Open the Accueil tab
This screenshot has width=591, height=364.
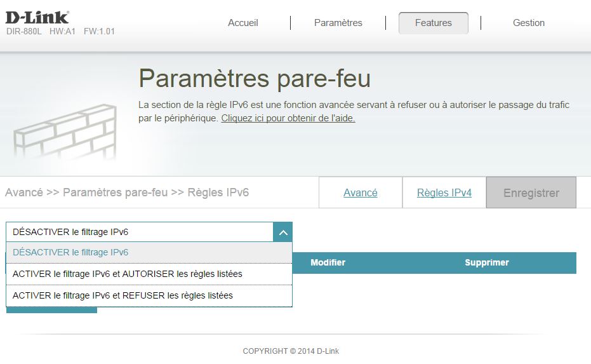click(x=243, y=23)
